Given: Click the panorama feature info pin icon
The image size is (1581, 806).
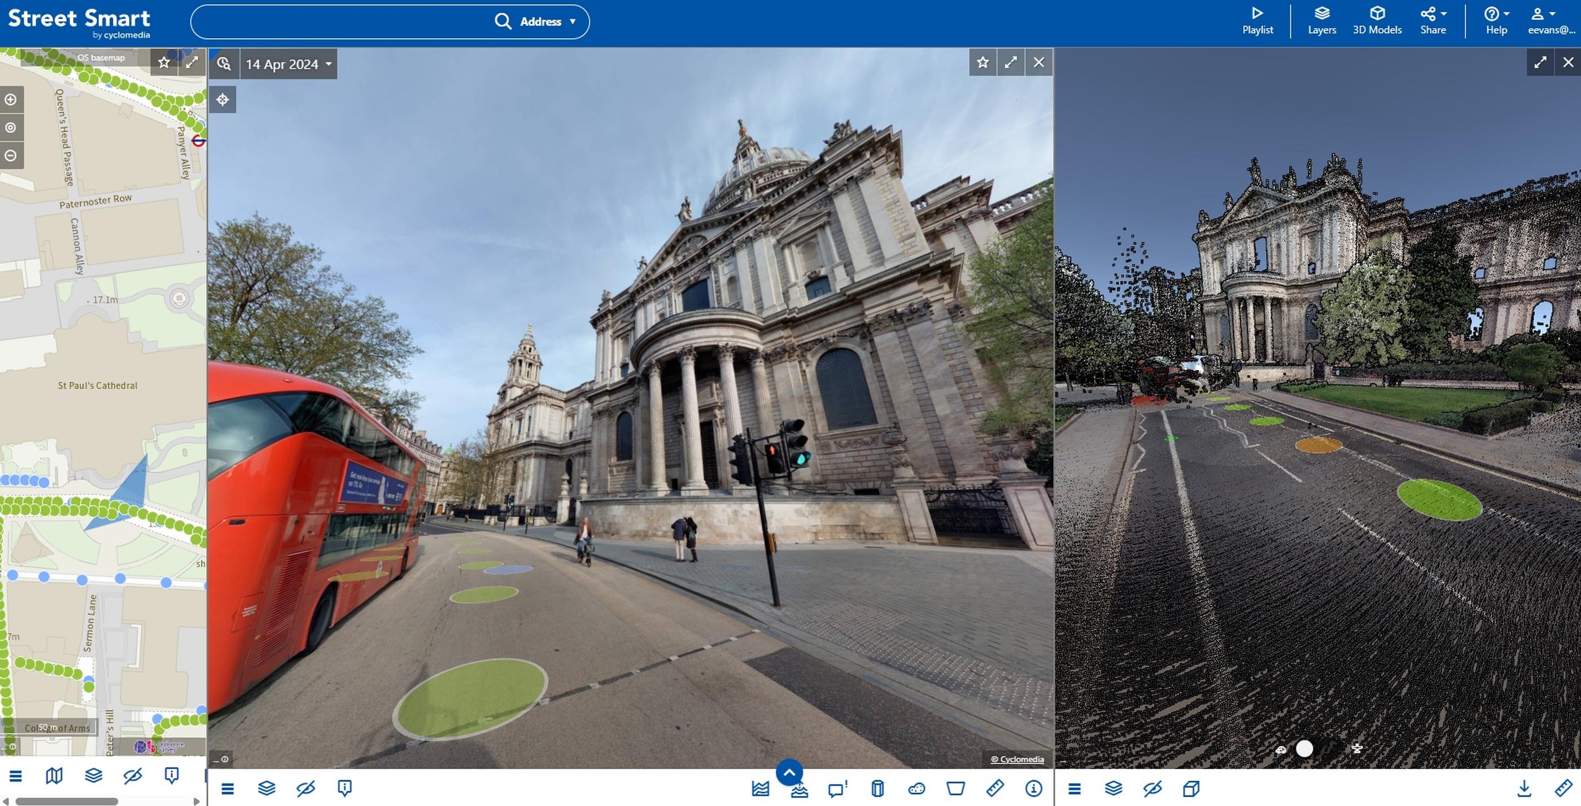Looking at the screenshot, I should pos(345,788).
